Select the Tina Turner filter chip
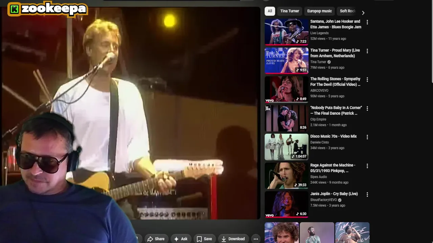The height and width of the screenshot is (243, 433). (290, 11)
